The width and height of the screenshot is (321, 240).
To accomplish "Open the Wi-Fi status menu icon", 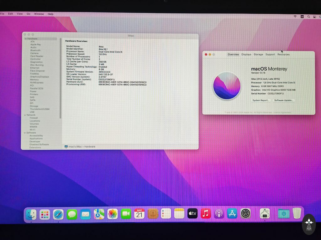I will coord(295,16).
